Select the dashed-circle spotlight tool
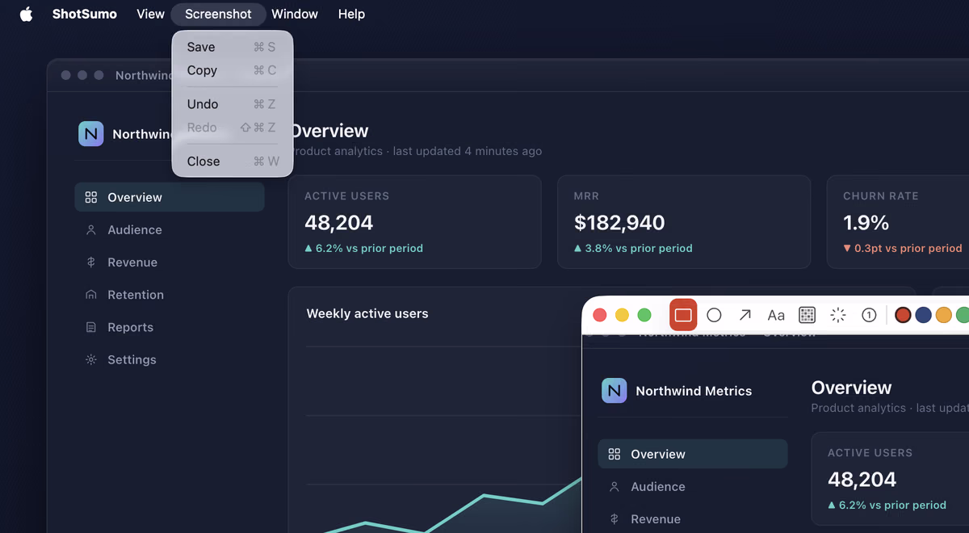The width and height of the screenshot is (969, 533). pos(838,315)
